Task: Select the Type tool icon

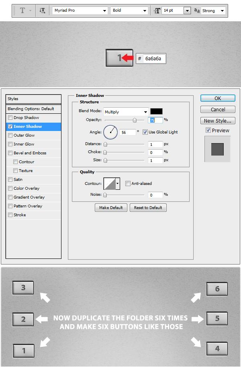Action: point(22,10)
